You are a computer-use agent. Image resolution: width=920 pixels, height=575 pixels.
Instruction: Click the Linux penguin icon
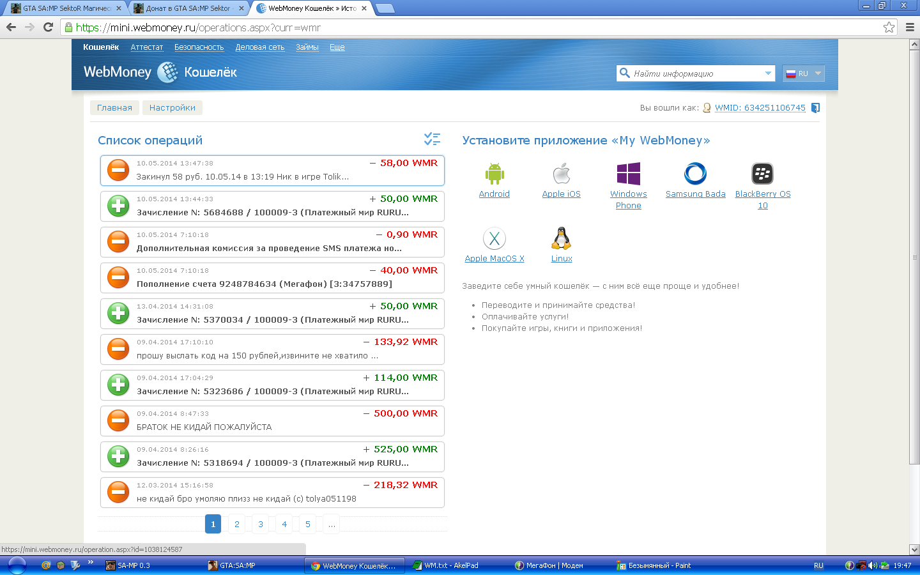(561, 238)
